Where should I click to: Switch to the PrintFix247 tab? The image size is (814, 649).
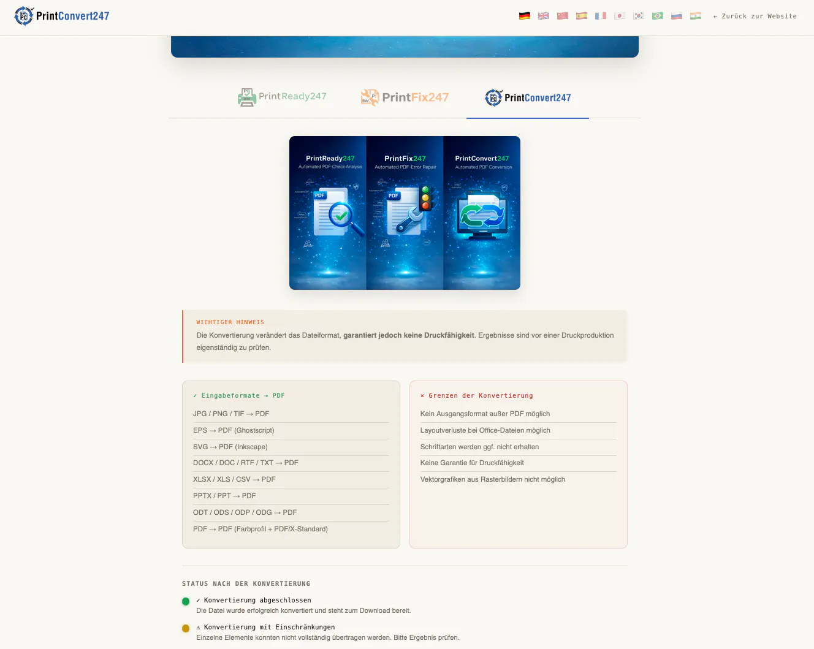405,97
